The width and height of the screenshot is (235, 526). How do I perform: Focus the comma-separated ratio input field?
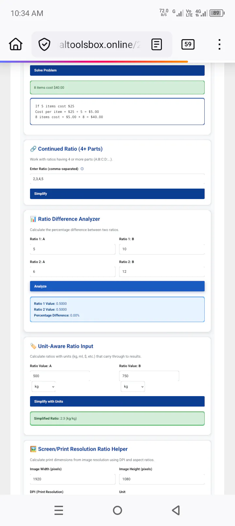(117, 179)
